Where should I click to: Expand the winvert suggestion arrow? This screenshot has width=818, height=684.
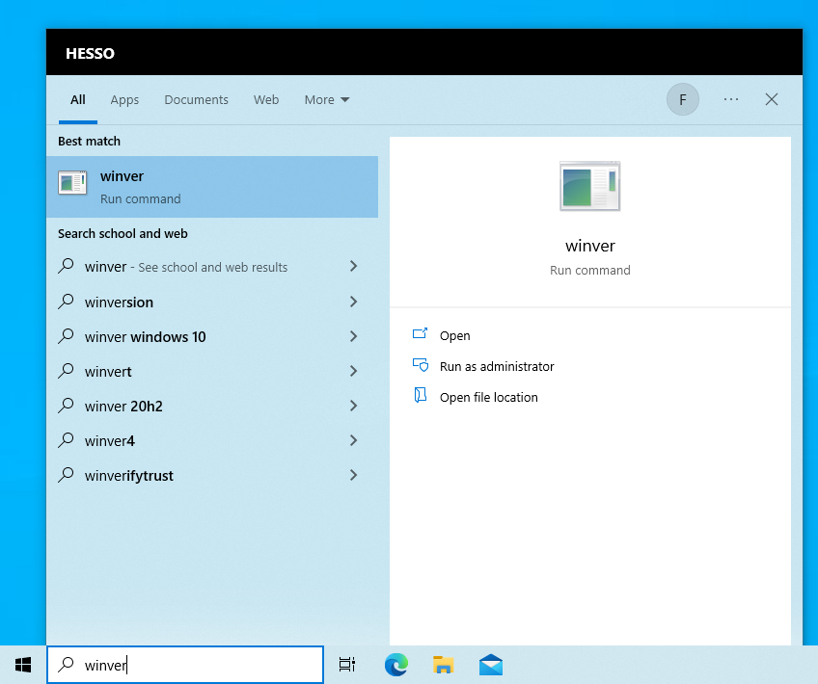[x=354, y=371]
